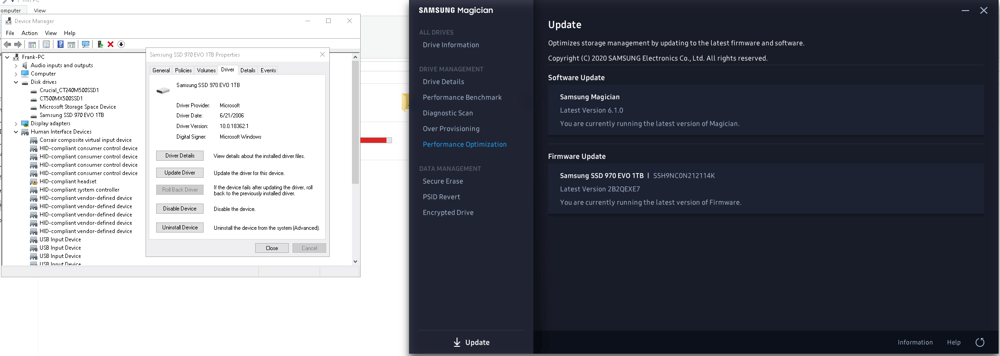1000x356 pixels.
Task: Click the scrollbar up arrow in Device Manager
Action: 355,57
